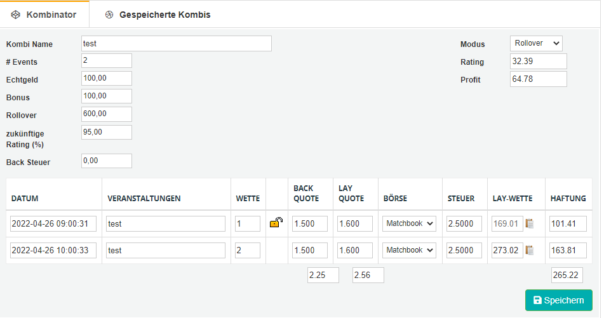Click the Back Steuer input field
Viewport: 604px width, 318px height.
pos(107,161)
